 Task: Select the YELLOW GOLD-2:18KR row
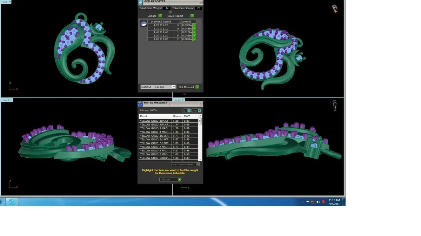(x=168, y=143)
